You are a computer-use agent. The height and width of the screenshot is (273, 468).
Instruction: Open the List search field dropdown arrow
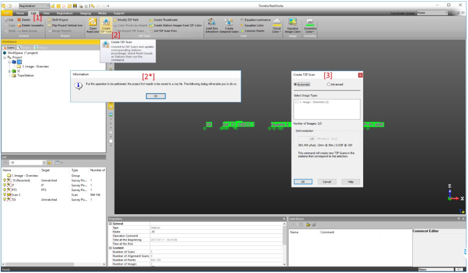coord(44,162)
